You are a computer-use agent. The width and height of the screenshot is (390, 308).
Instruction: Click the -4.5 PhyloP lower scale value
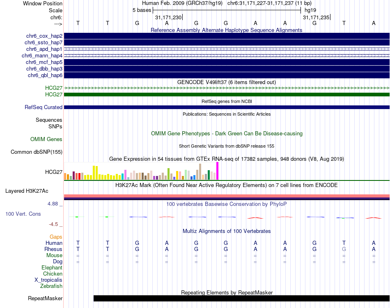pyautogui.click(x=53, y=224)
